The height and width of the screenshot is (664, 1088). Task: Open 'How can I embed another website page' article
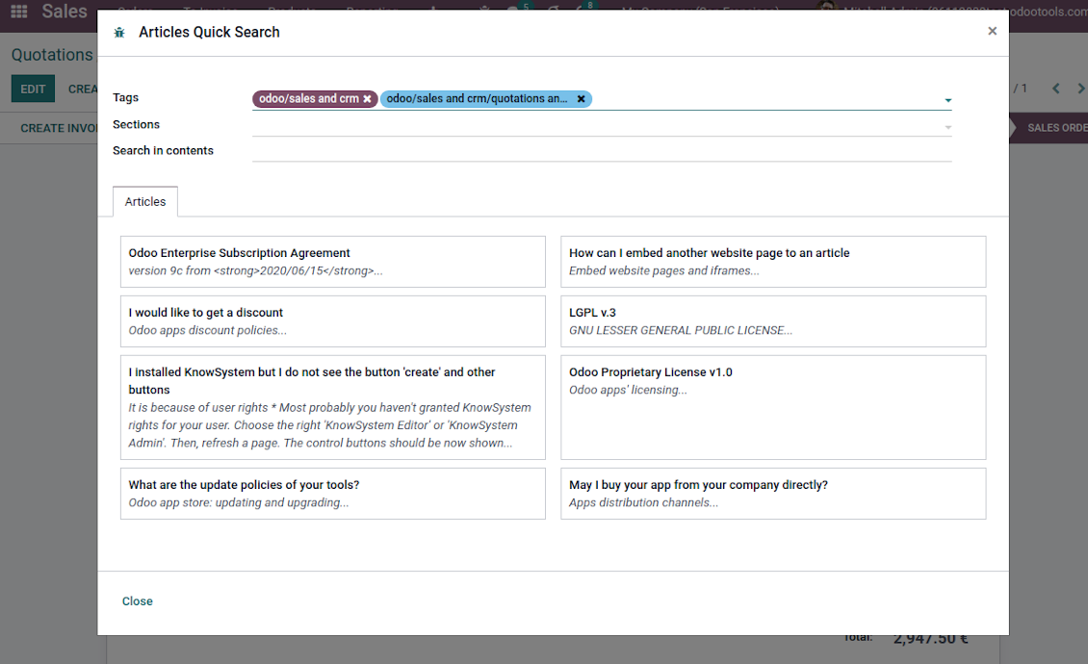tap(773, 262)
